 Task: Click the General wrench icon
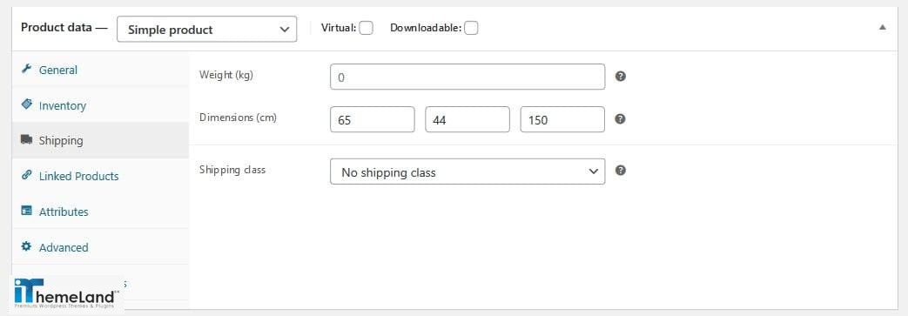pos(26,69)
